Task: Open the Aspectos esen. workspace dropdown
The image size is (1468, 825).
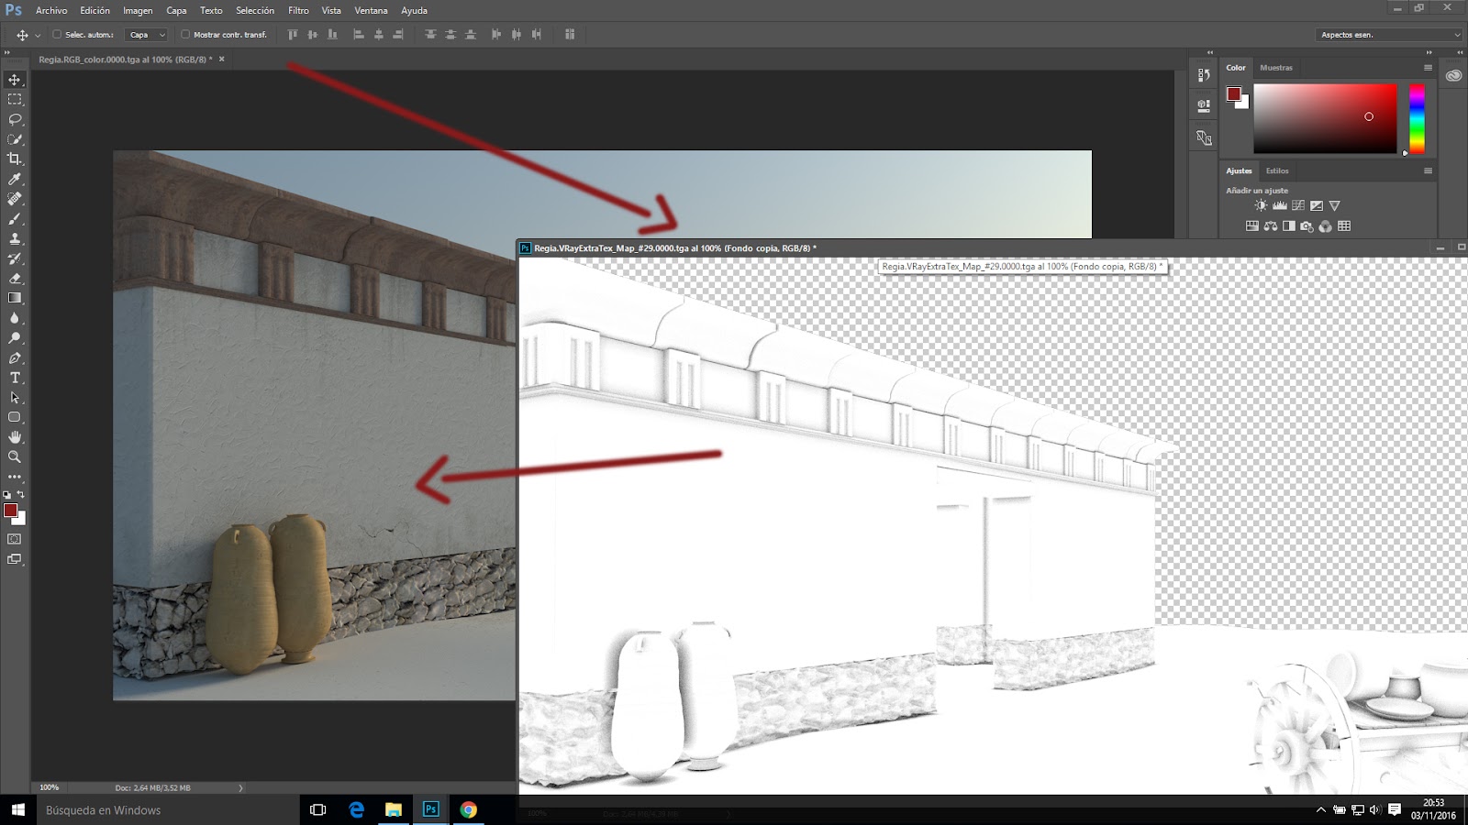Action: tap(1389, 35)
